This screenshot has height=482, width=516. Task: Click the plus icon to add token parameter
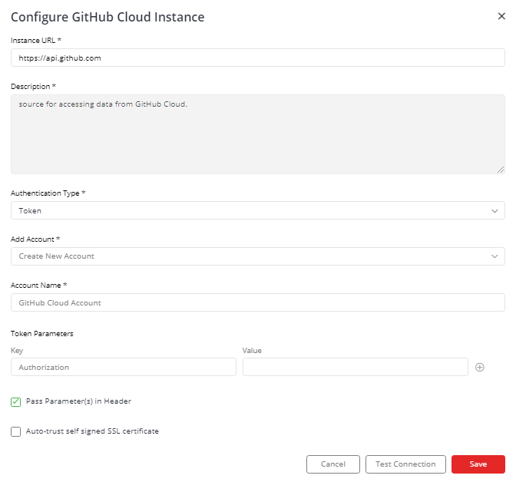pyautogui.click(x=480, y=368)
